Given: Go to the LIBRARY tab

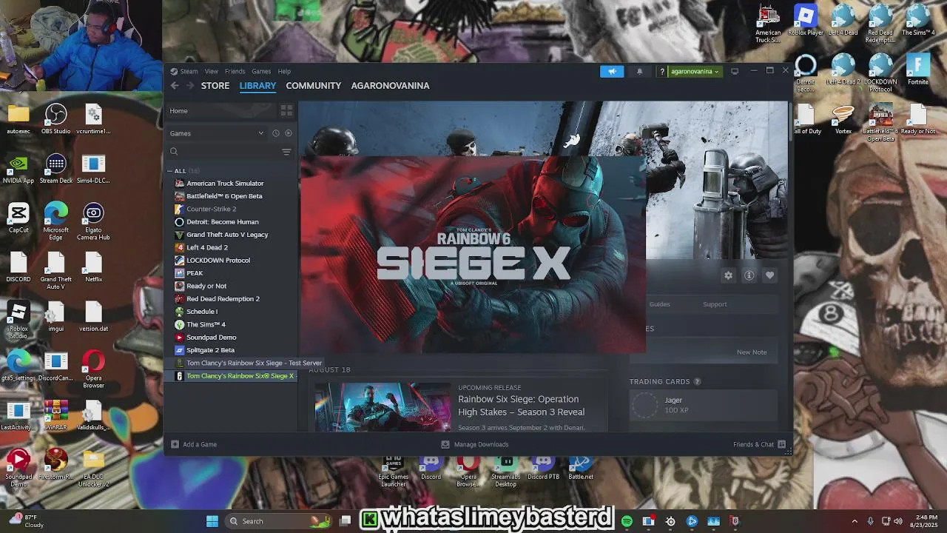Looking at the screenshot, I should pos(257,86).
